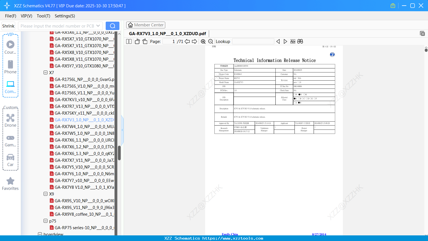Open GA-R1756S_V1.1_NP file
The image size is (428, 241).
pyautogui.click(x=82, y=93)
